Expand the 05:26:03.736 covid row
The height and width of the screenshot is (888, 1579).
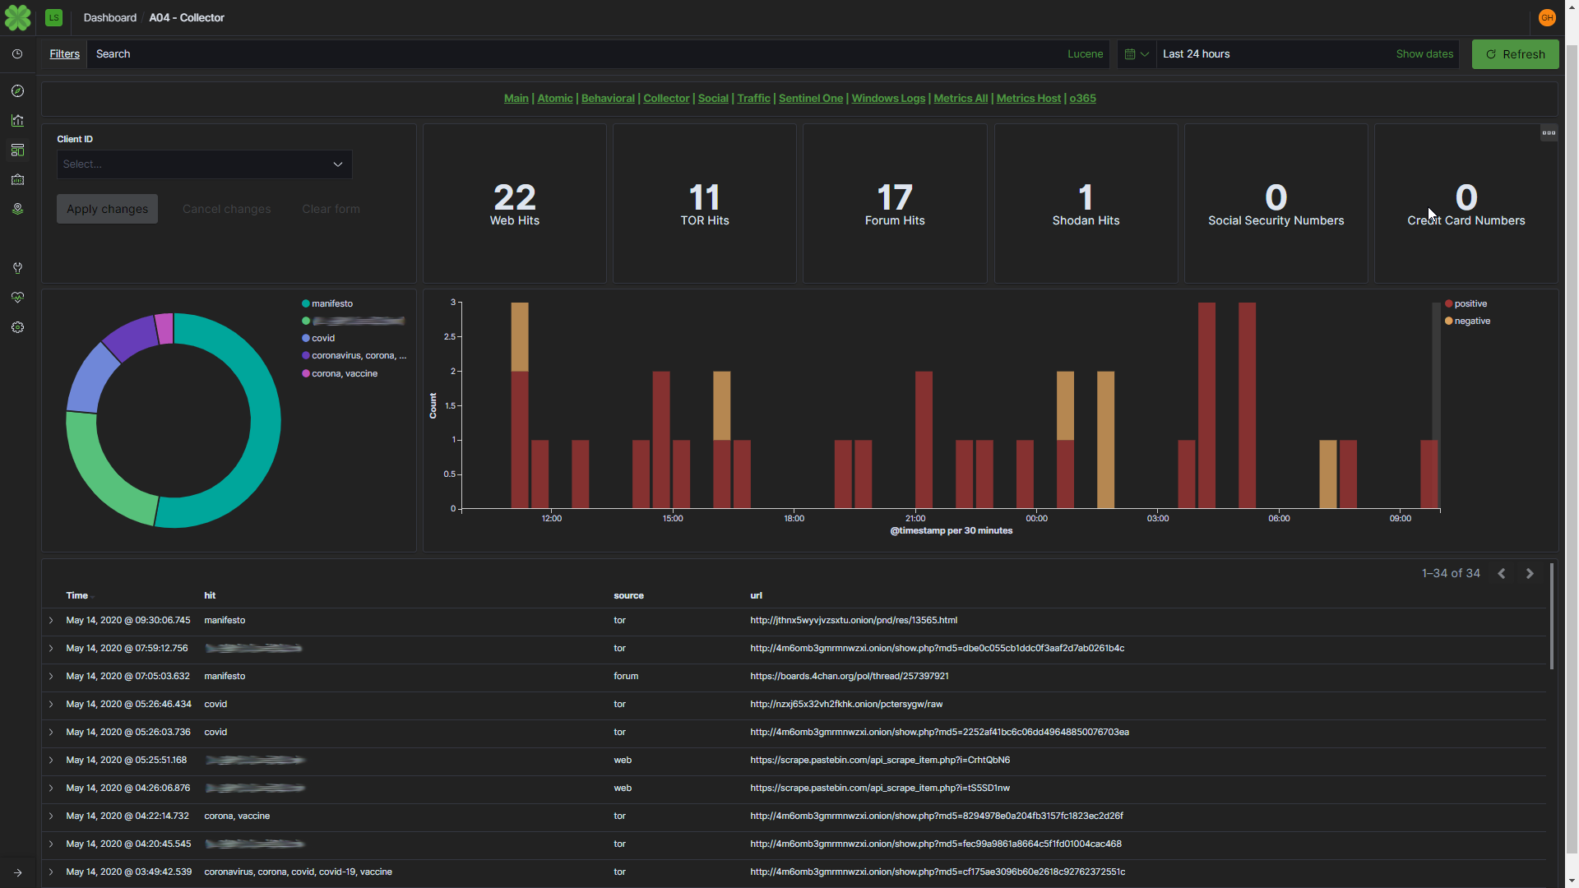pos(51,733)
